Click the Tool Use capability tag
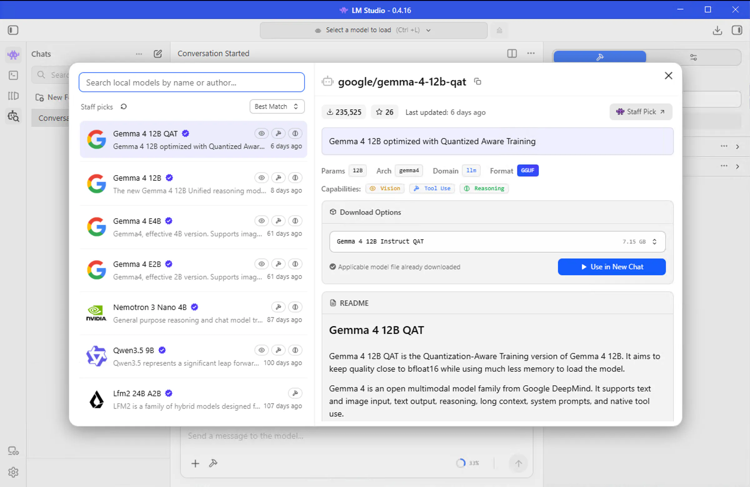Viewport: 750px width, 487px height. 432,188
